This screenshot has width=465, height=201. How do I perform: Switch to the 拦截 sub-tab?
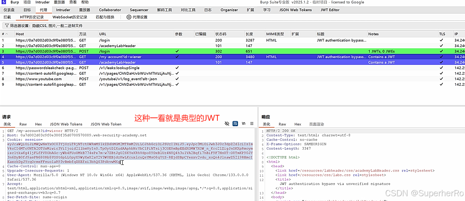pos(7,17)
